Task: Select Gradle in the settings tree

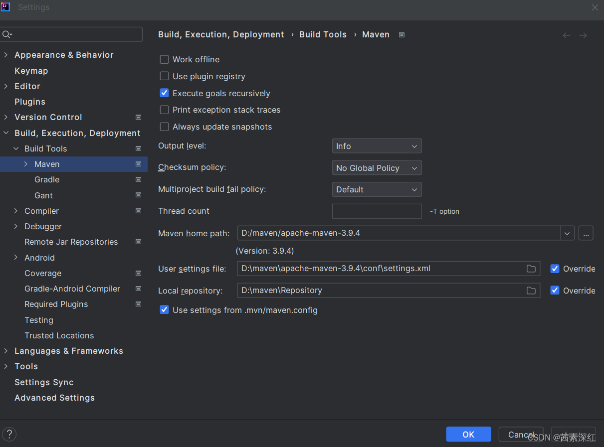Action: coord(47,179)
